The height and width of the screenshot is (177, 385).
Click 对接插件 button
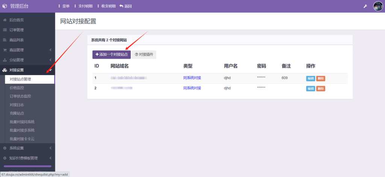pos(144,54)
